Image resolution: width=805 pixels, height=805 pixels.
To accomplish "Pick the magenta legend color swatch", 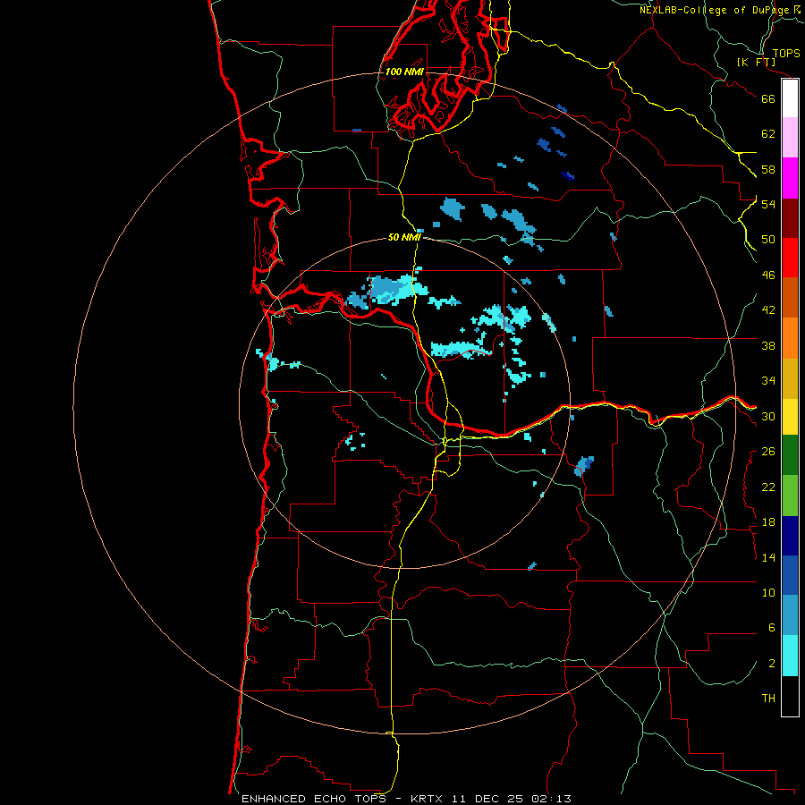I will pos(790,178).
